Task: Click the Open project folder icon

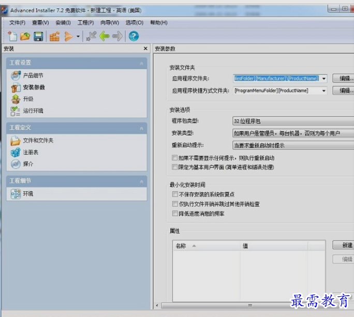Action: tap(25, 36)
